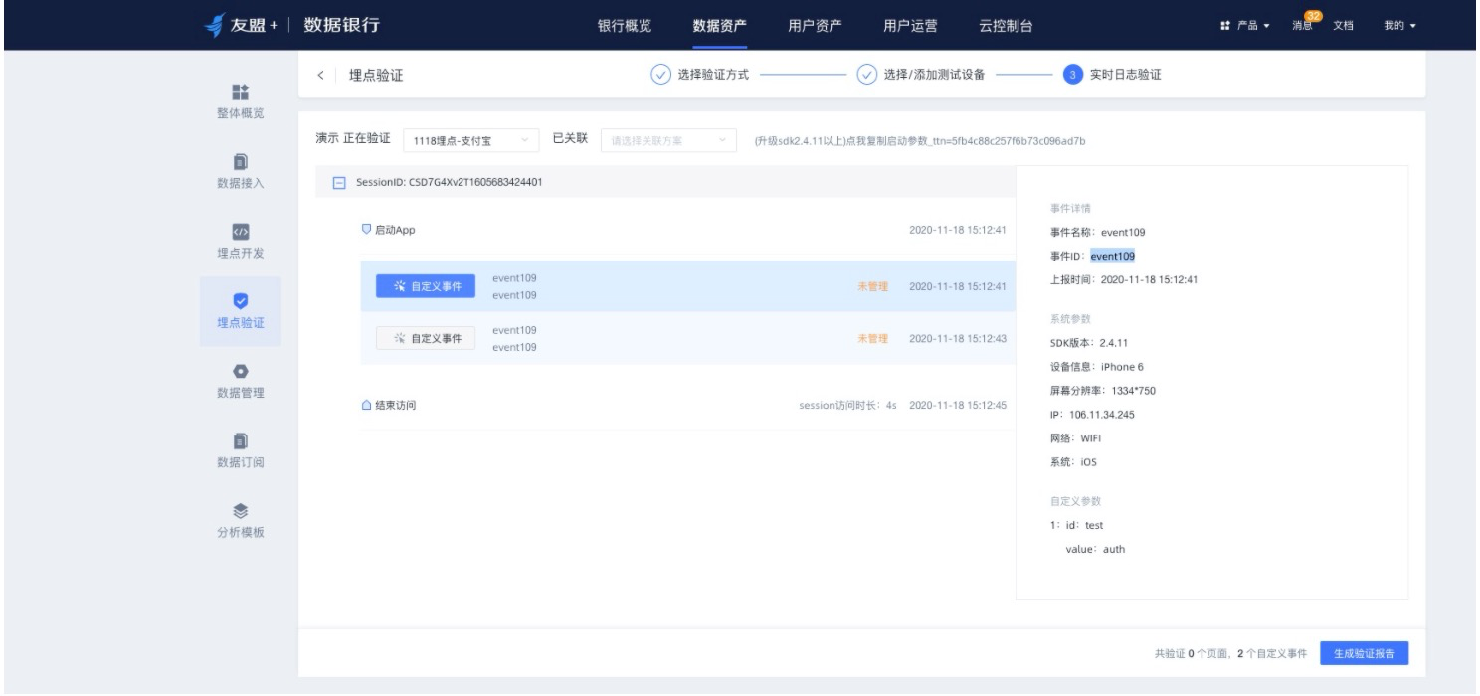This screenshot has width=1480, height=696.
Task: Click 结束访问 row label
Action: tap(396, 405)
